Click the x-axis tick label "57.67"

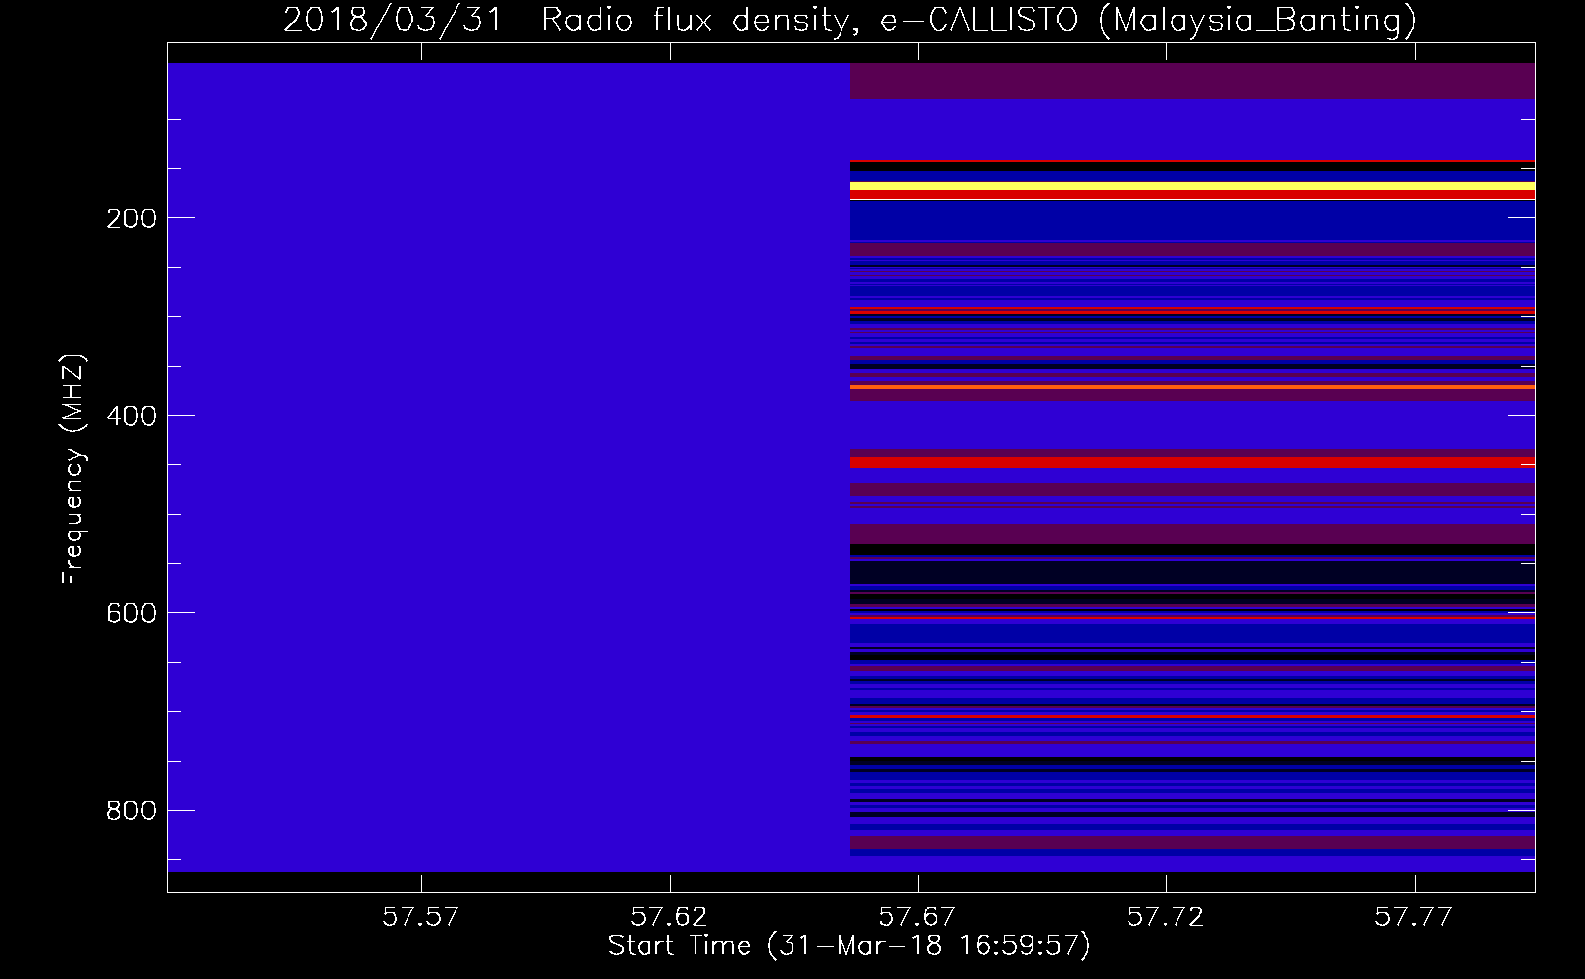917,916
